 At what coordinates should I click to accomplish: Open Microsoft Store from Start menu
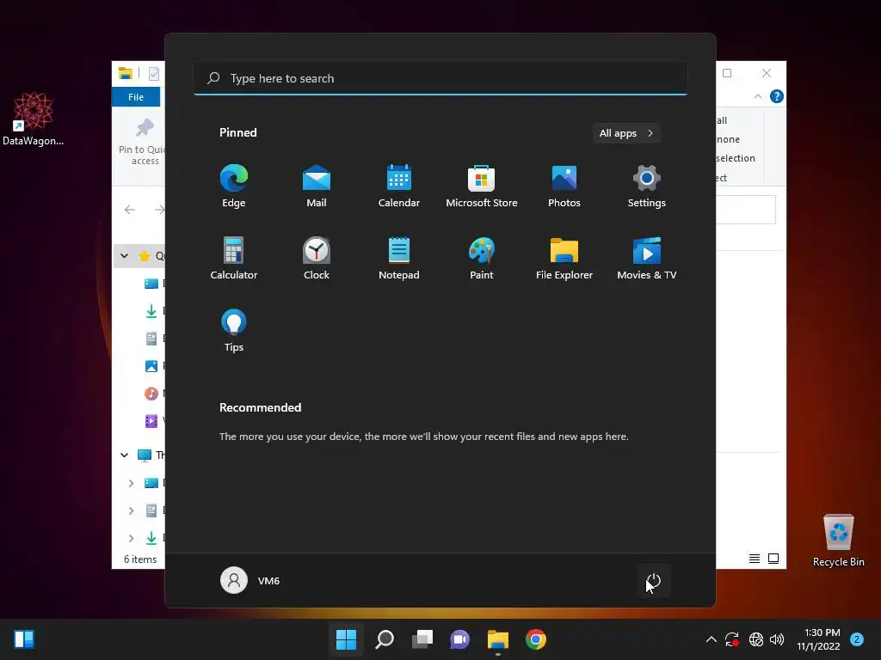(x=482, y=186)
